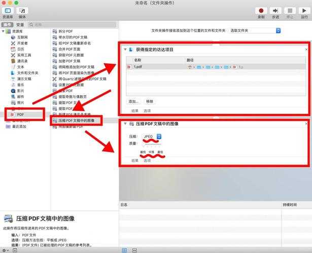Switch to the 操作 (Actions) tab
The height and width of the screenshot is (253, 312).
pyautogui.click(x=7, y=24)
